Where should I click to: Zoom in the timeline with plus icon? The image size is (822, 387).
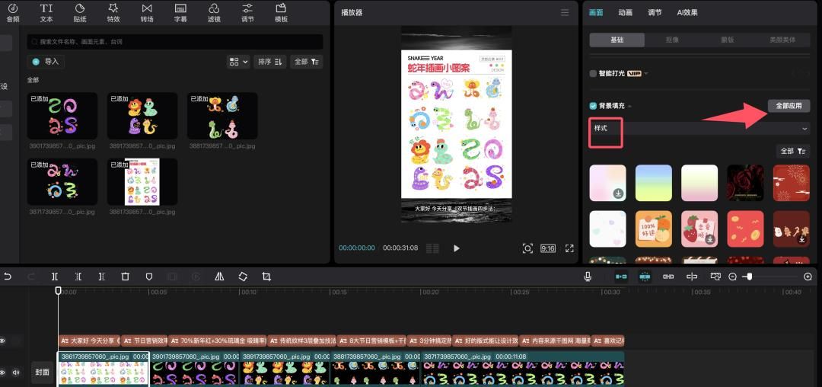click(x=808, y=277)
